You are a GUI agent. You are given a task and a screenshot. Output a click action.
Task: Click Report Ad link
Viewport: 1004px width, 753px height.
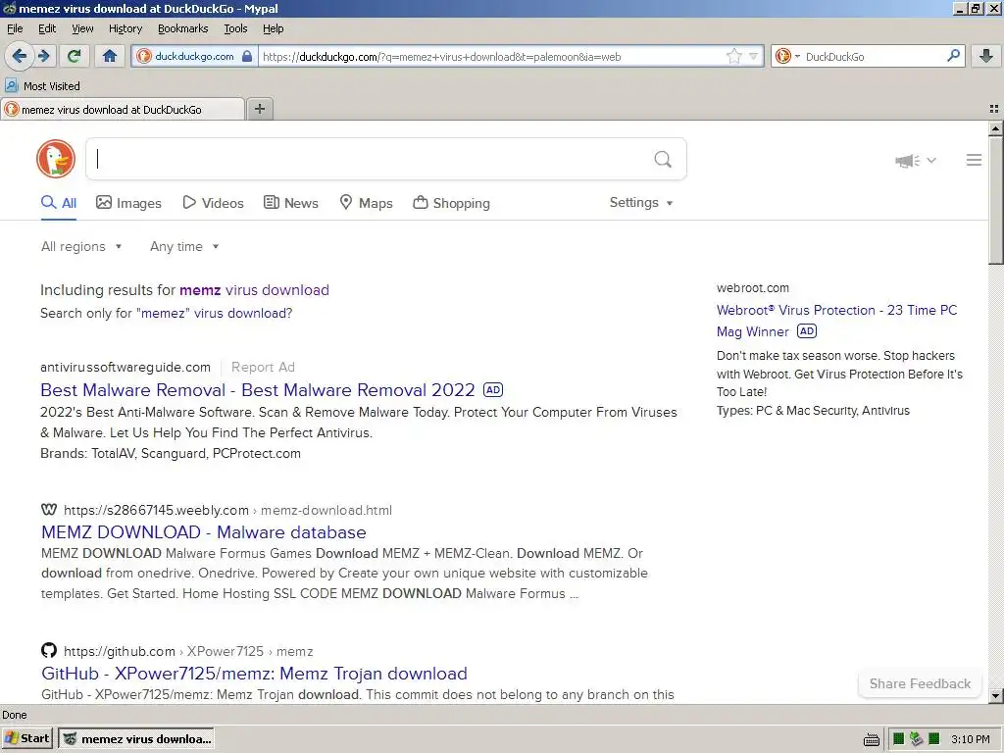(x=263, y=367)
